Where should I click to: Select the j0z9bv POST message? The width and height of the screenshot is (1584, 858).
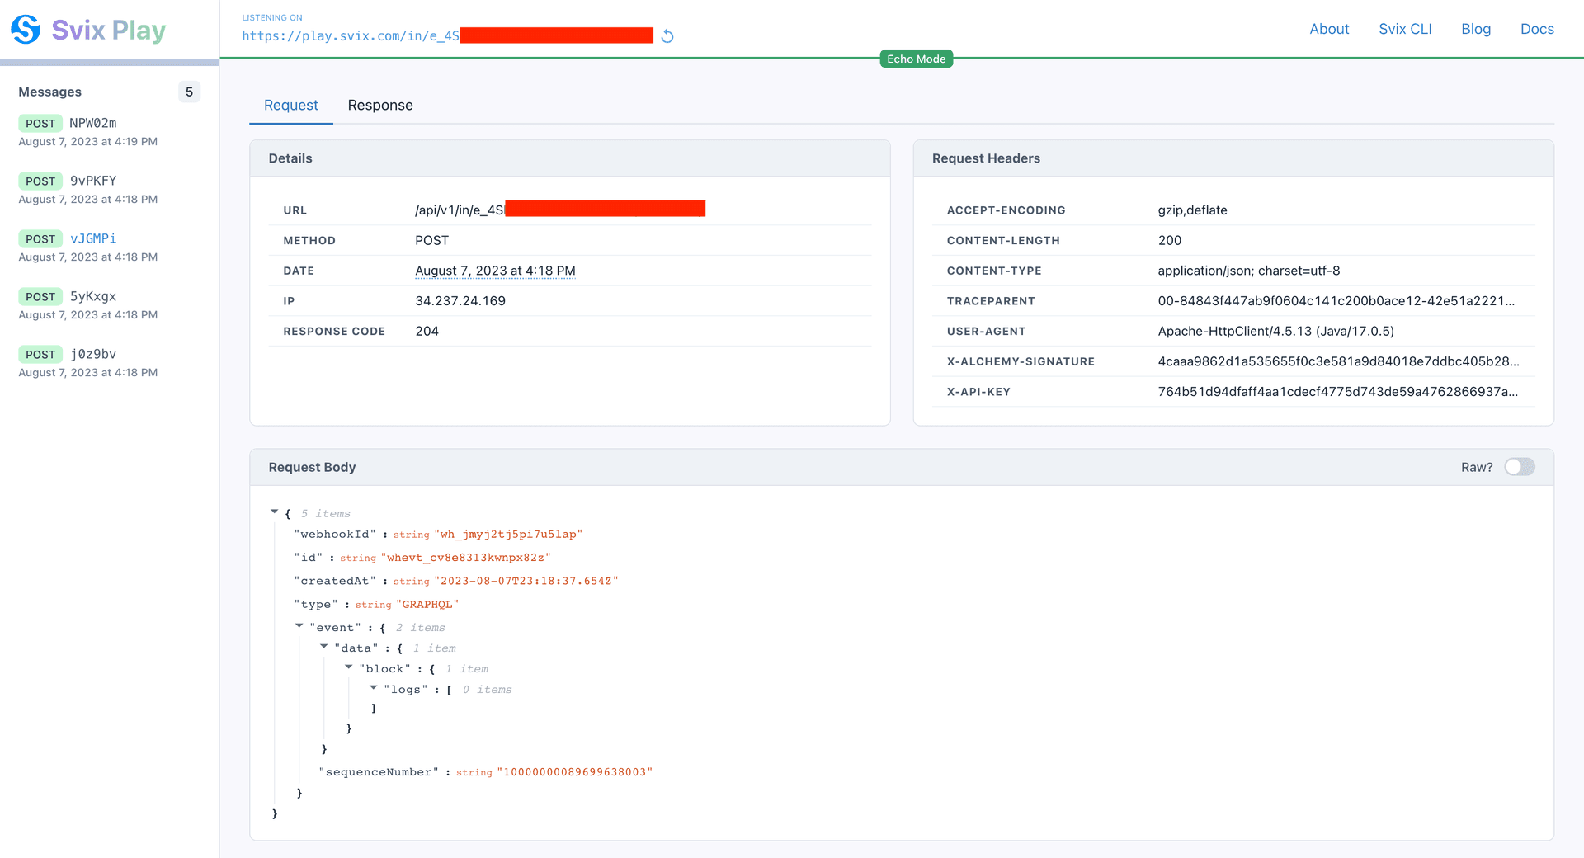[x=92, y=355]
